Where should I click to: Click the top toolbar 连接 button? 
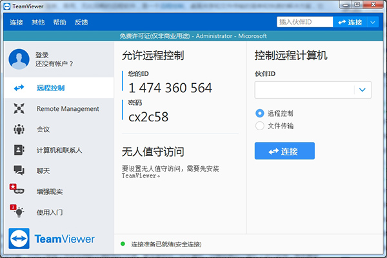click(x=350, y=23)
